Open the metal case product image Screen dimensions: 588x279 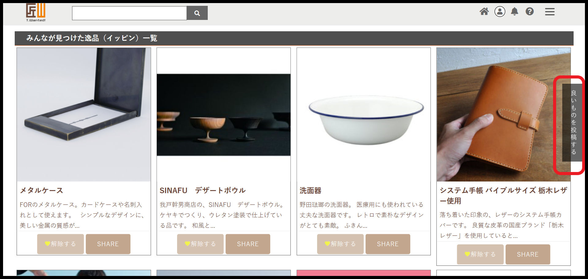pyautogui.click(x=84, y=115)
